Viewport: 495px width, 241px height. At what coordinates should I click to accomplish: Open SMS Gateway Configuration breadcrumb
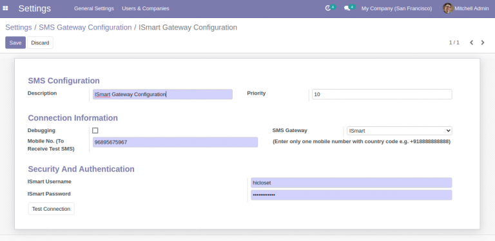pos(85,28)
